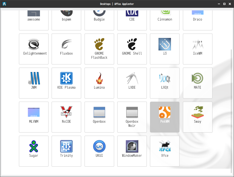The image size is (234, 177).
Task: Choose the MLVWM desktop icon
Action: click(34, 112)
